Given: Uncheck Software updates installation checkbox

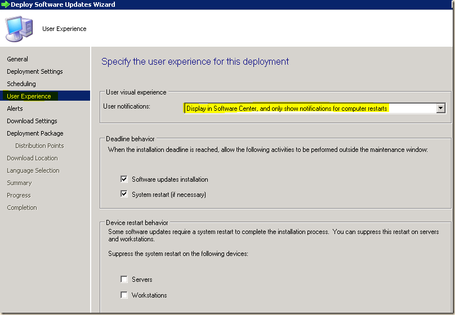Looking at the screenshot, I should [124, 179].
